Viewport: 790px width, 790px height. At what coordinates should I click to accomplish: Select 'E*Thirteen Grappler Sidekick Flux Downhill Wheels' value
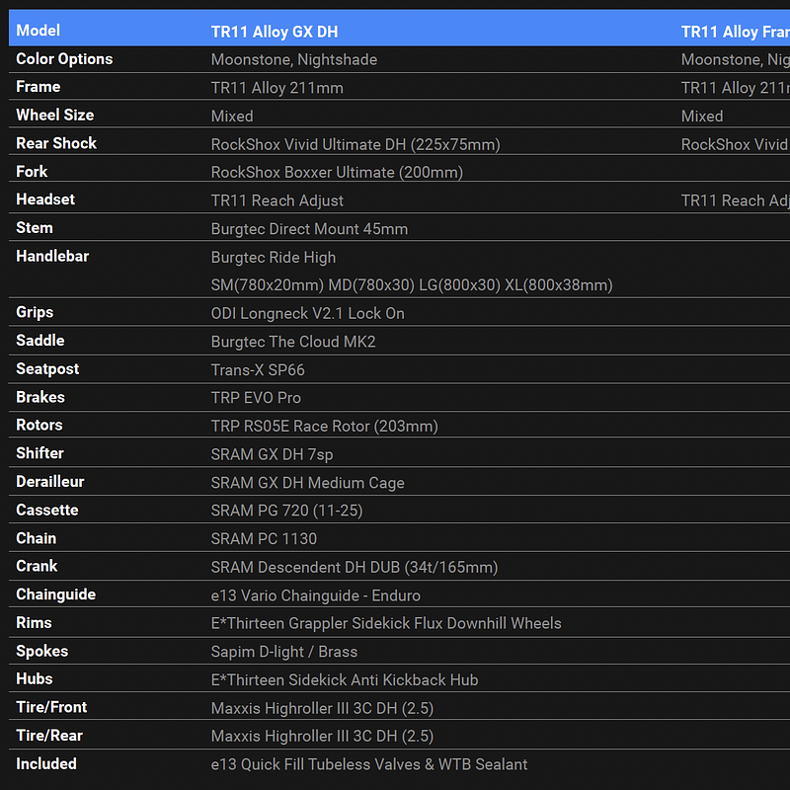[x=386, y=623]
